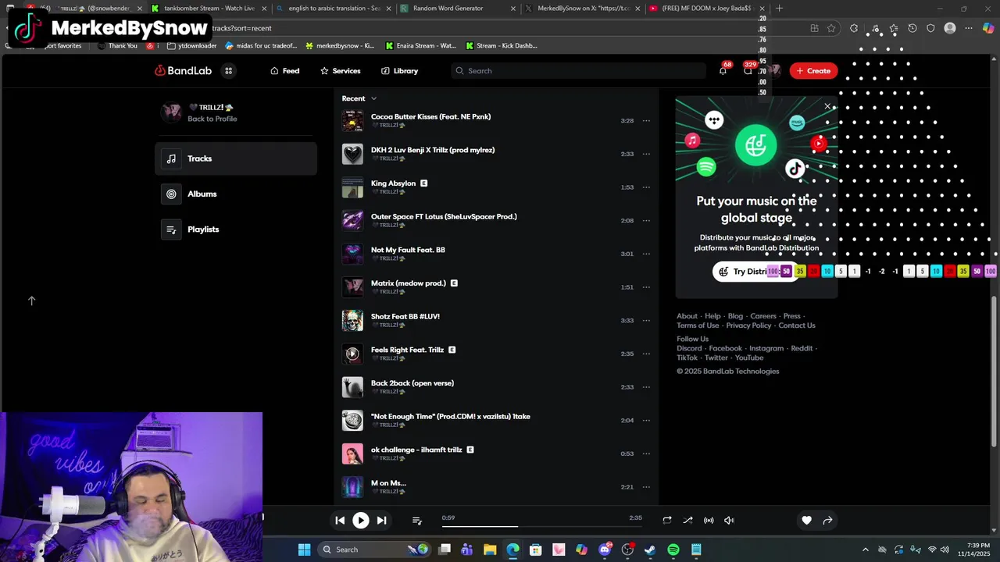This screenshot has height=562, width=1000.
Task: Open the play queue icon in player
Action: click(x=417, y=521)
